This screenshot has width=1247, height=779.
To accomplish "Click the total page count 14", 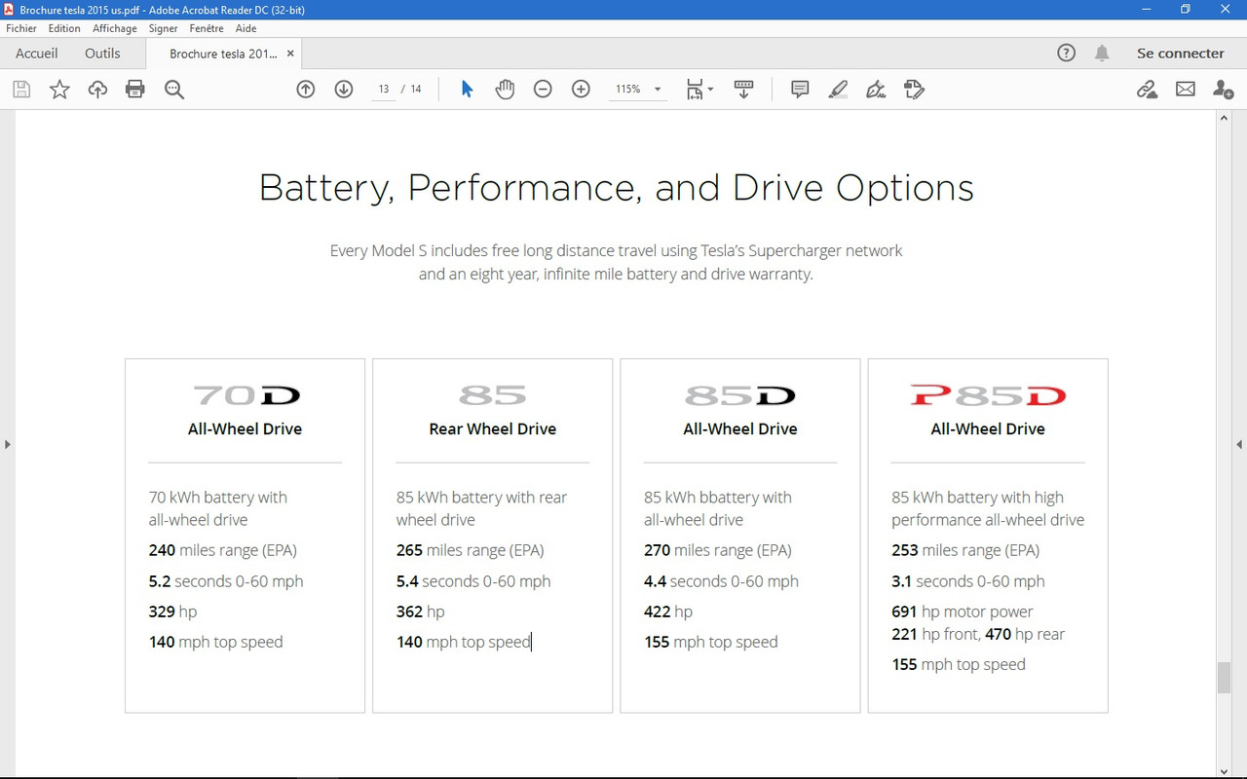I will pyautogui.click(x=416, y=90).
